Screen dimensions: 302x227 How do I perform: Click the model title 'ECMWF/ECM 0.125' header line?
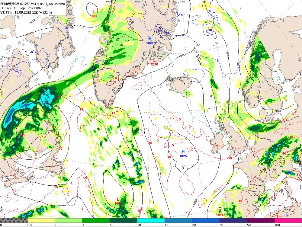33,4
